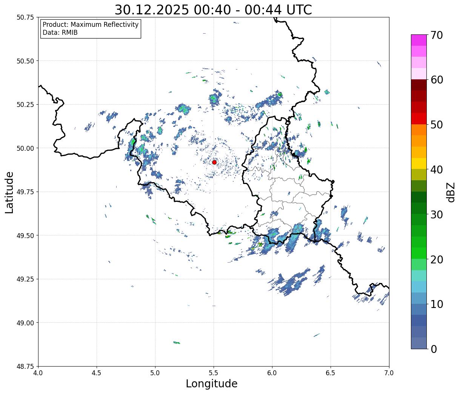Click the latitude tick label 49.00
460x393 pixels.
click(x=25, y=323)
